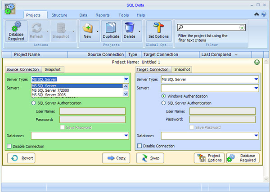Check target Disable Connection checkbox
This screenshot has height=192, width=270.
pos(139,146)
